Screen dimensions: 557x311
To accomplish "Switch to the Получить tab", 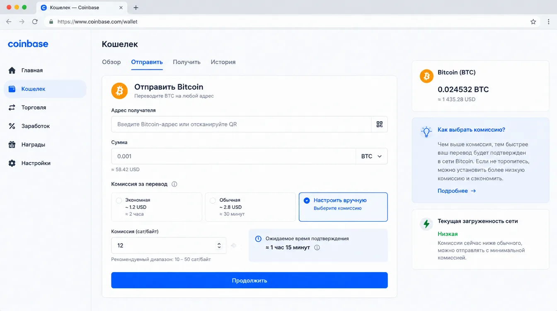I will coord(186,62).
